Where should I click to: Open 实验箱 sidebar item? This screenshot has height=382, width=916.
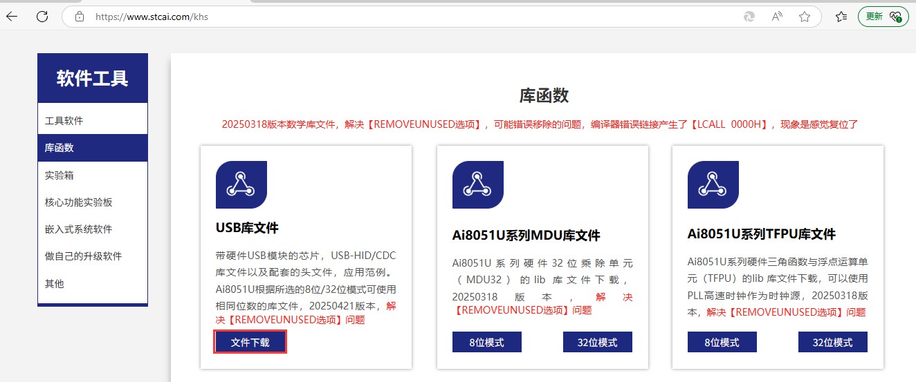tap(93, 175)
